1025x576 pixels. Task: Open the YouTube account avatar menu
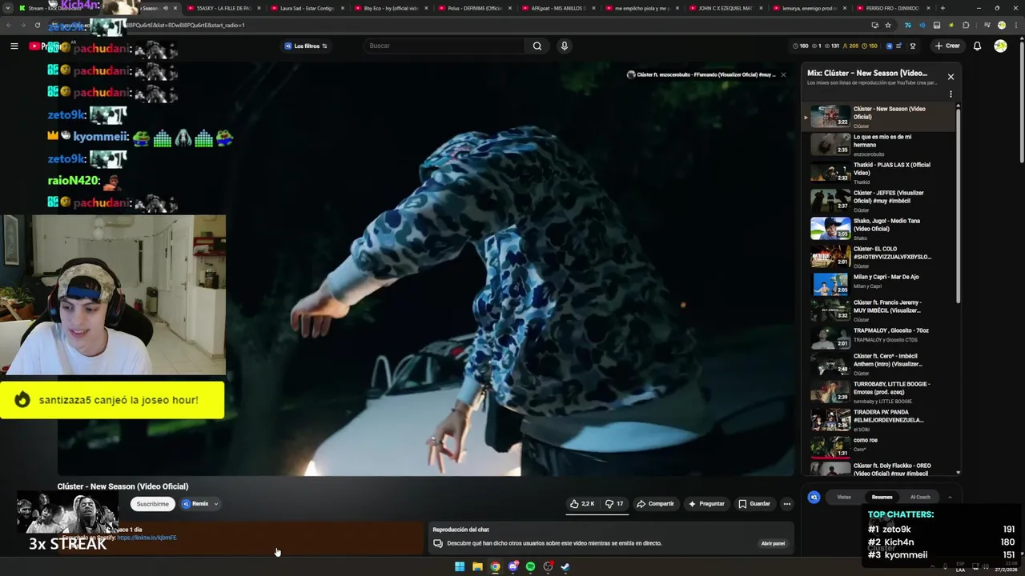1000,46
